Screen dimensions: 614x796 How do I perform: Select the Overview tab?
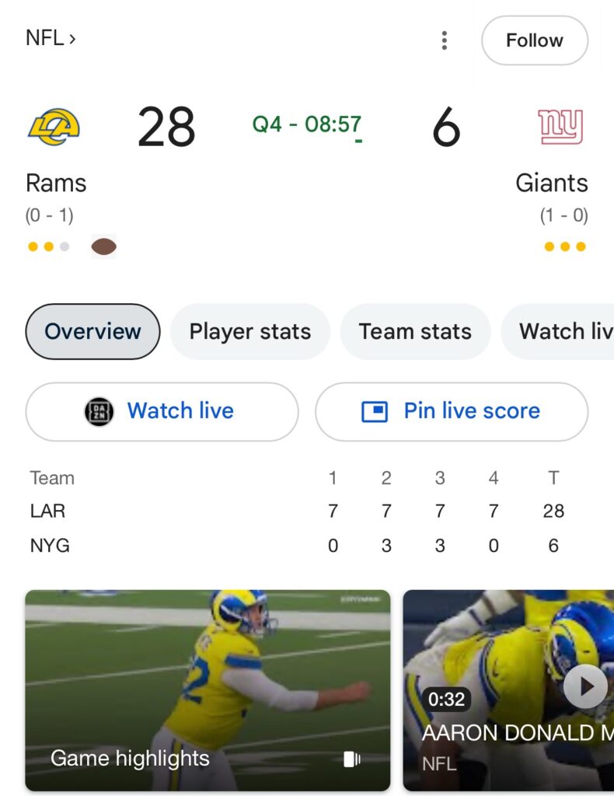(92, 331)
